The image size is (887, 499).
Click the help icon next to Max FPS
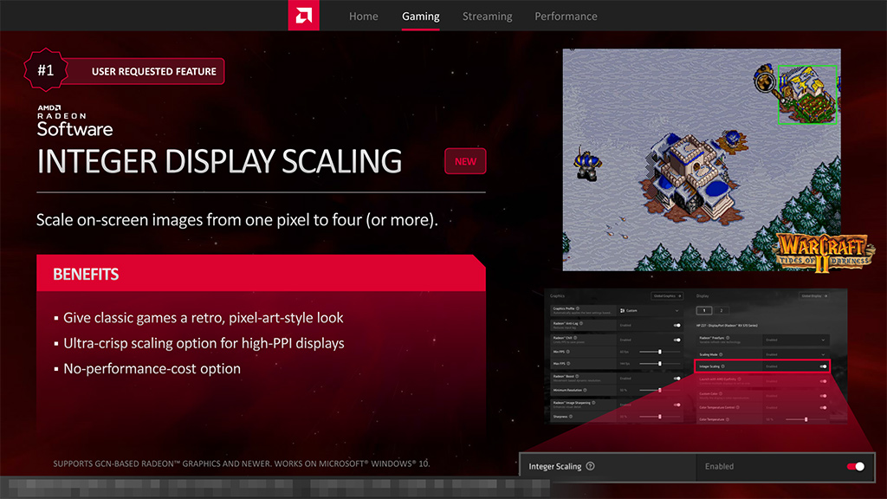click(x=568, y=364)
